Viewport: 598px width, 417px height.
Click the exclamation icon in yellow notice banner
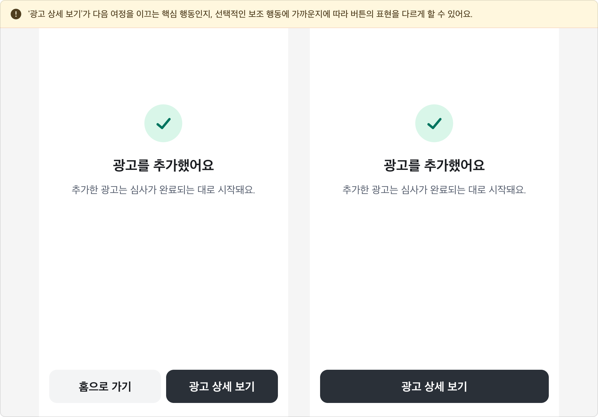pyautogui.click(x=15, y=13)
